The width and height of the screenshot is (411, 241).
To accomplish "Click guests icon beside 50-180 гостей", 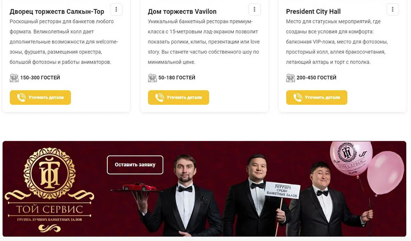I will [x=152, y=77].
